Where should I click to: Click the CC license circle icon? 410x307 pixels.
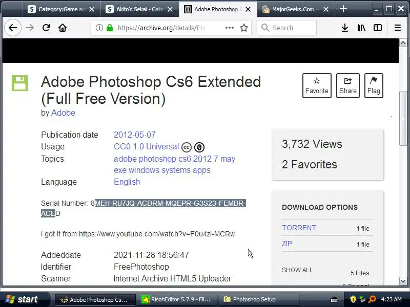click(187, 147)
